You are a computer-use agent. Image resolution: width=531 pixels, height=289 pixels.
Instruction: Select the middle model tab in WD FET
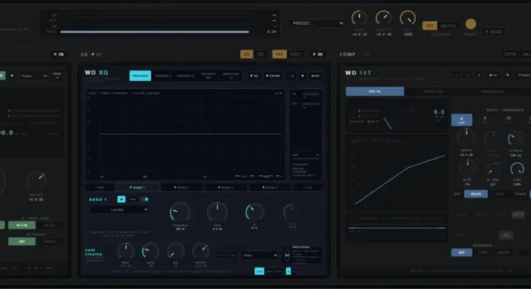[x=433, y=92]
